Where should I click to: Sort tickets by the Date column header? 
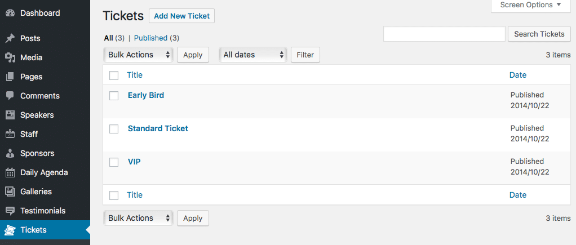(518, 75)
